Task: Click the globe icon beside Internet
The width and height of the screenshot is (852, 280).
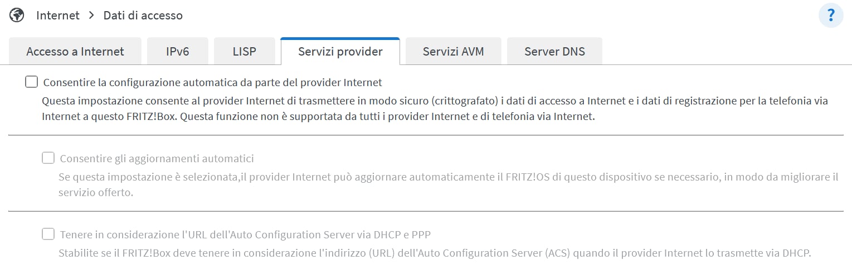Action: (17, 15)
